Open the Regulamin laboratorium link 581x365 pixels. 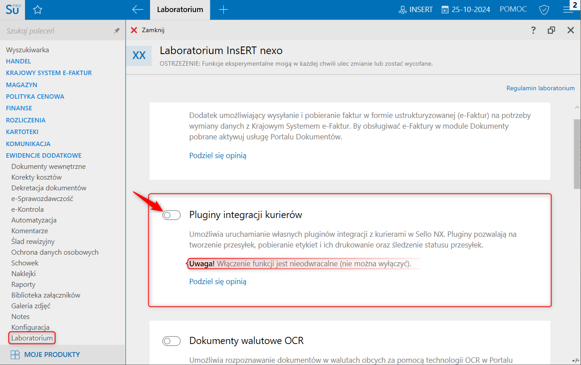pos(540,88)
